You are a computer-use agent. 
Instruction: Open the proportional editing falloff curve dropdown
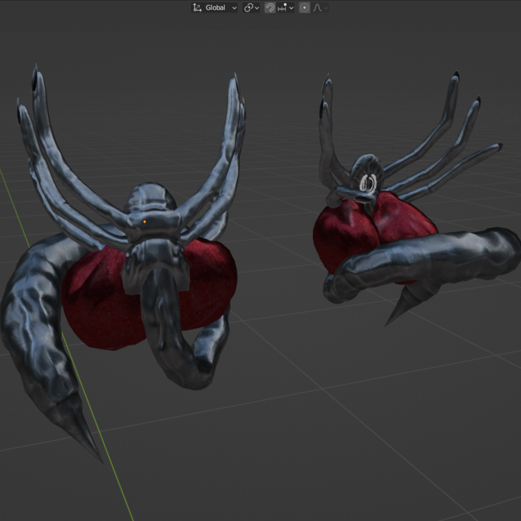[320, 8]
